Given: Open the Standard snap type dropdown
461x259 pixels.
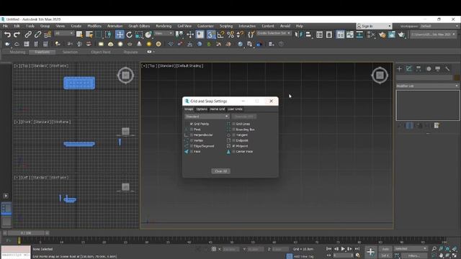Looking at the screenshot, I should (x=207, y=117).
